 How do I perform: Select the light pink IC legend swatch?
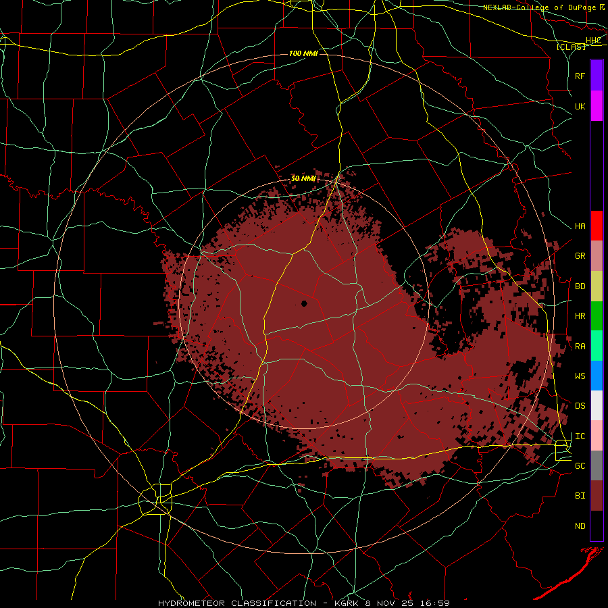click(597, 436)
